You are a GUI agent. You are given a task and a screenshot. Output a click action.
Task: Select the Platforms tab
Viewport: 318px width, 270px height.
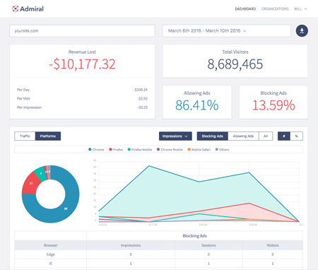pos(48,136)
